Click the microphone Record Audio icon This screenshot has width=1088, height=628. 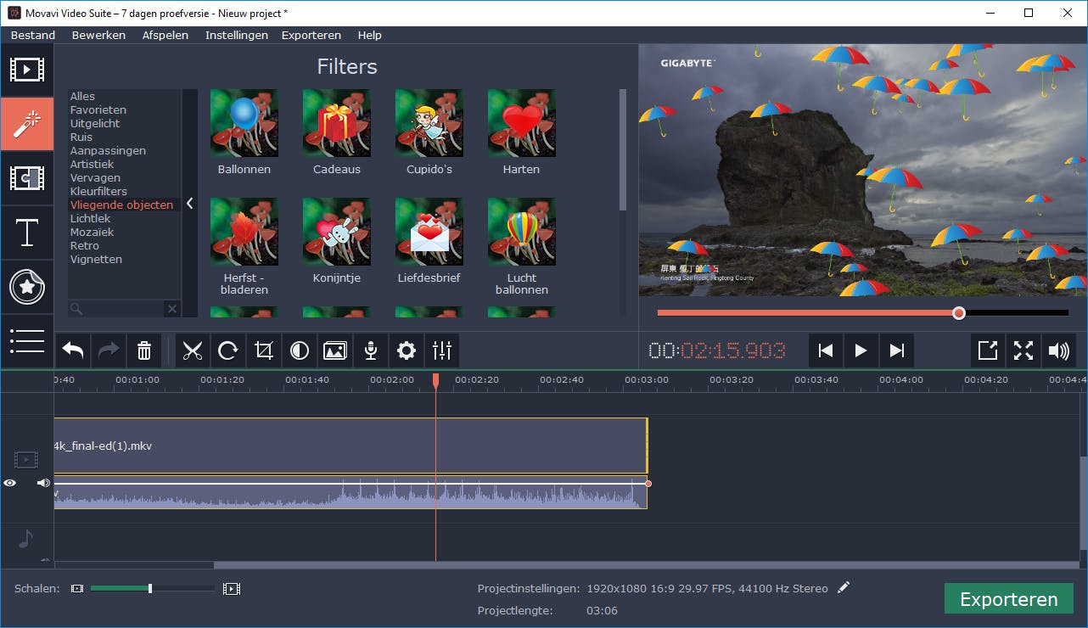pos(371,350)
